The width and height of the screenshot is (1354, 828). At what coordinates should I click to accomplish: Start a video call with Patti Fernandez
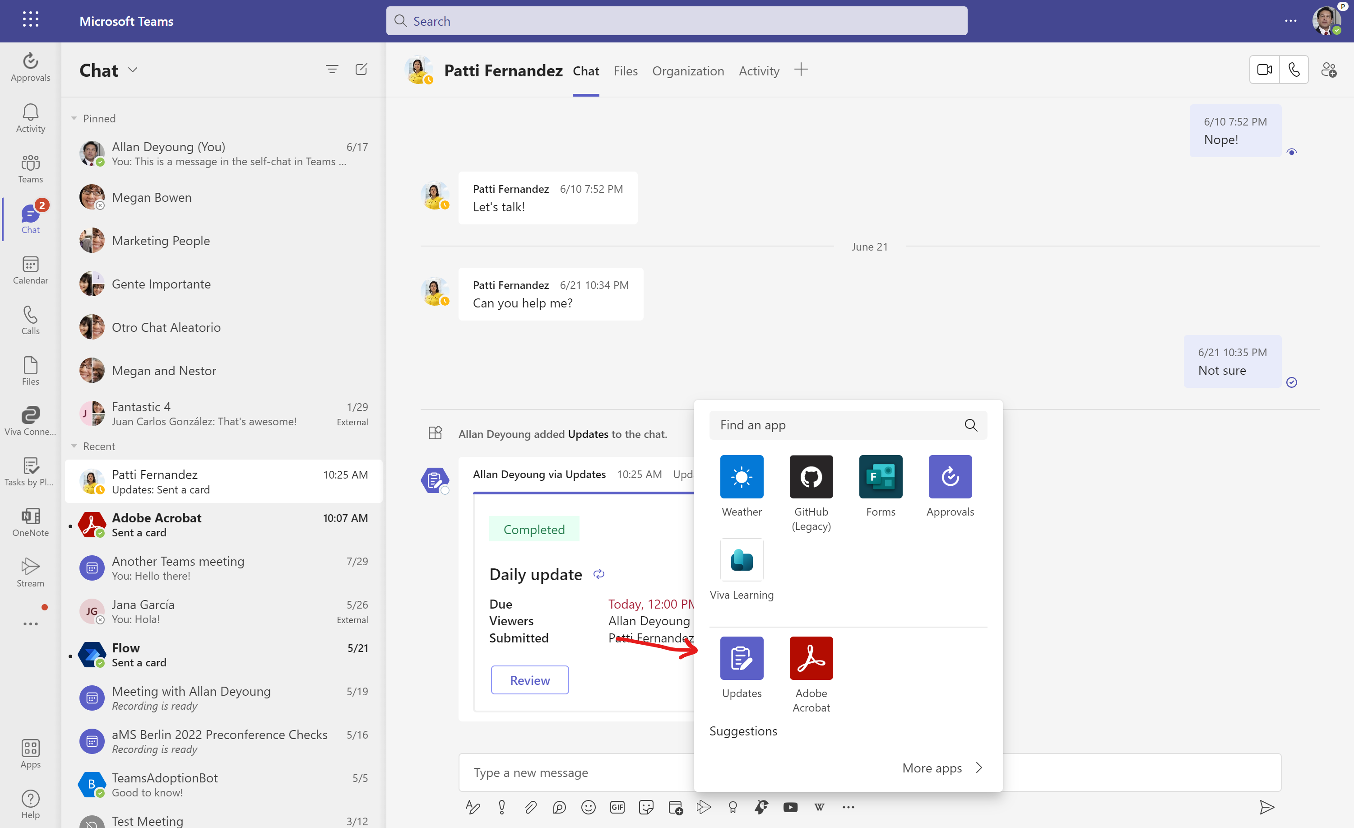pyautogui.click(x=1264, y=69)
